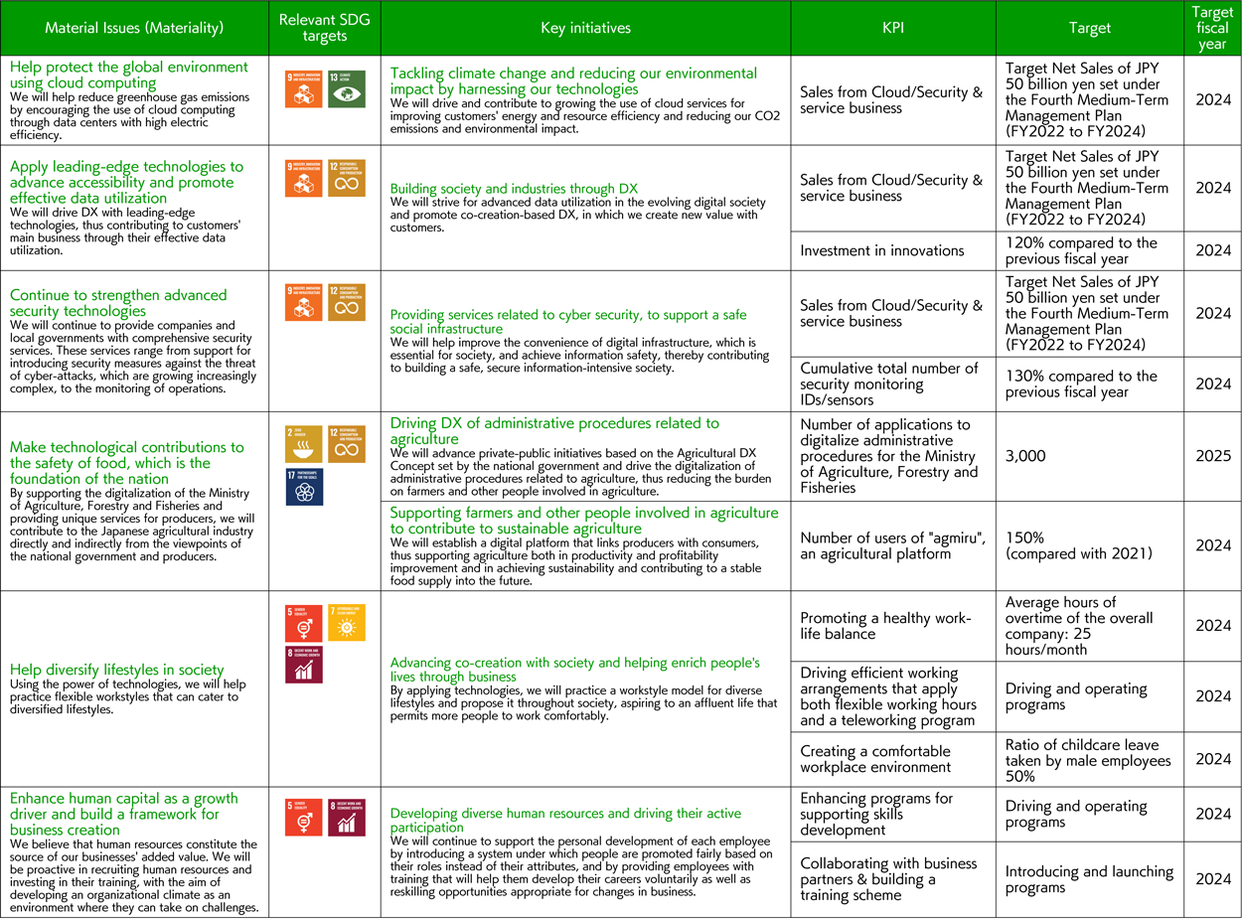The width and height of the screenshot is (1242, 920).
Task: Click heading "Help diversify lifestyles in society"
Action: coord(117,670)
